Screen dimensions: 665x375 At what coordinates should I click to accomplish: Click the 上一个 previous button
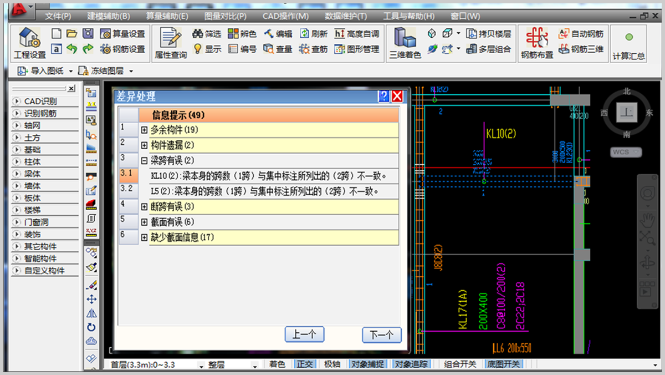click(x=304, y=335)
